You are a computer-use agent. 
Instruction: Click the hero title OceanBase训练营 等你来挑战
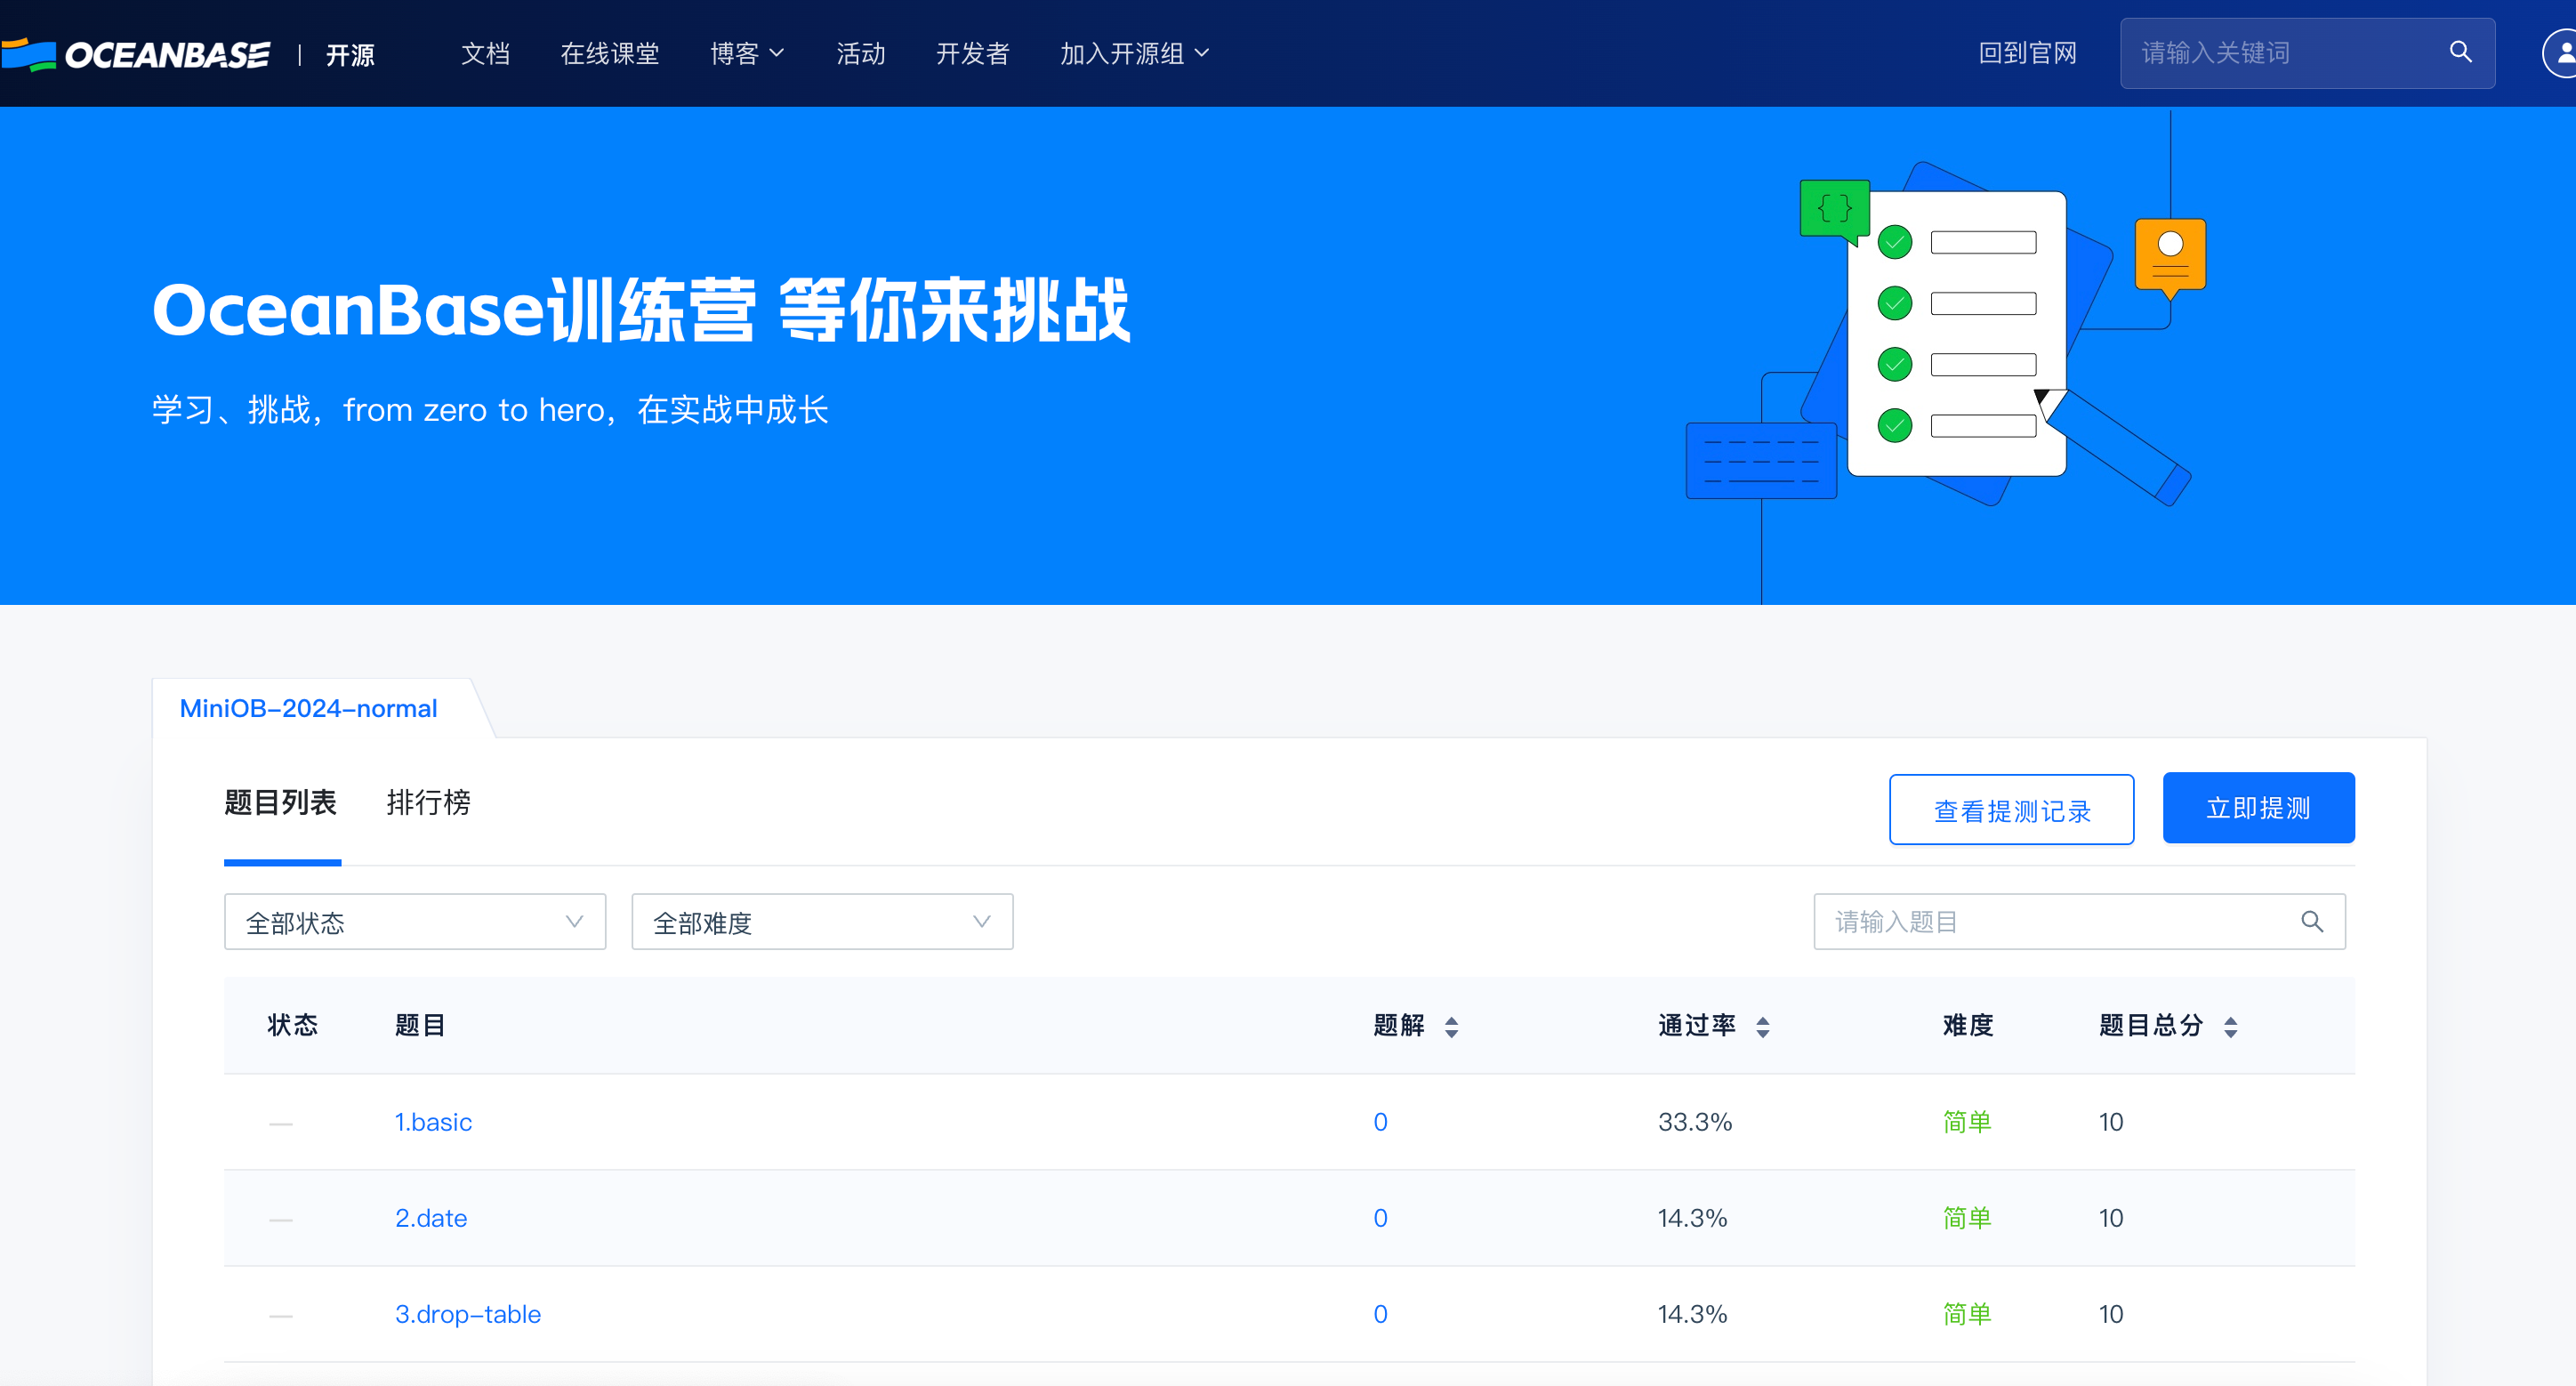pyautogui.click(x=641, y=310)
